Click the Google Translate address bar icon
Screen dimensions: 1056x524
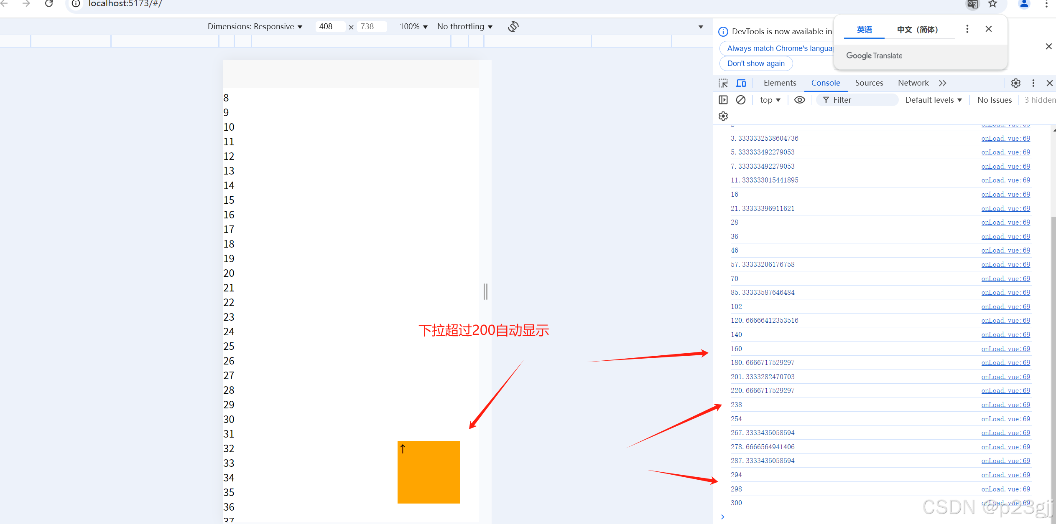(x=972, y=4)
